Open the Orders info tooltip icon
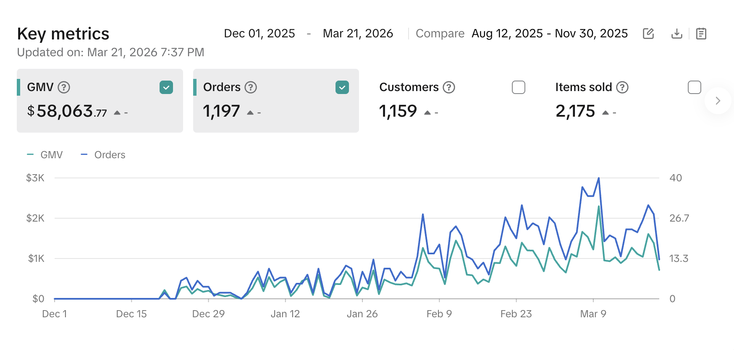734x350 pixels. pyautogui.click(x=251, y=87)
